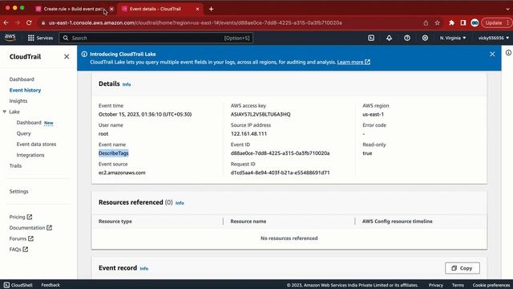Switch to the Create rule tab
Image resolution: width=513 pixels, height=289 pixels.
tap(74, 9)
